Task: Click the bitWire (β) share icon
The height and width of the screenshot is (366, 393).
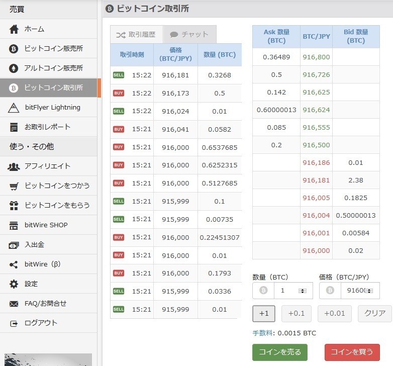Action: coord(14,264)
